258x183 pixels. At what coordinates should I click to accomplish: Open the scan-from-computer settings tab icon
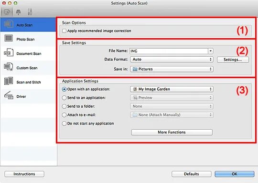(7, 12)
